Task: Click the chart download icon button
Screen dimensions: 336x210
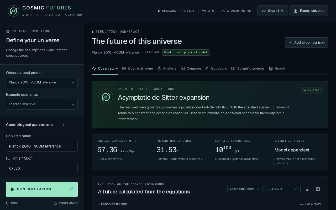Action: (x=307, y=189)
